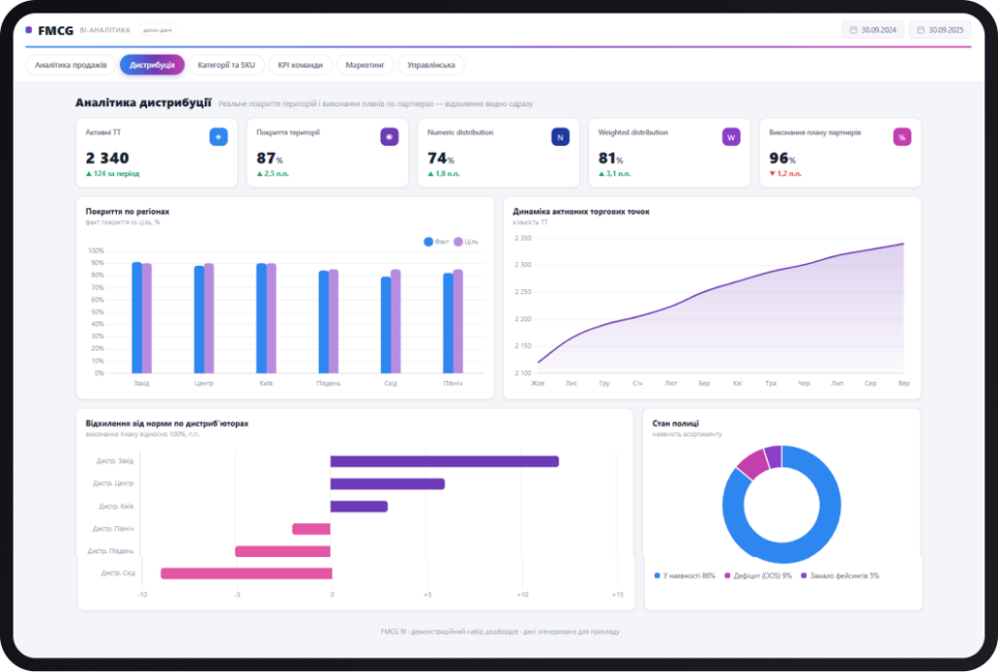
Task: Click the blue Активні ТТ card icon
Action: coord(218,136)
